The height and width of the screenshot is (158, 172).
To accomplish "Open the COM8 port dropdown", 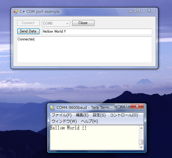I will coord(56,23).
